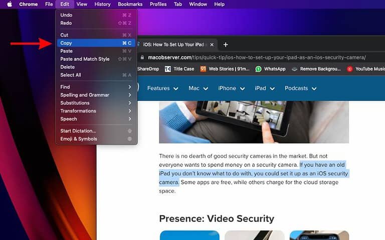Open the Apple menu
The width and height of the screenshot is (385, 240).
point(9,4)
